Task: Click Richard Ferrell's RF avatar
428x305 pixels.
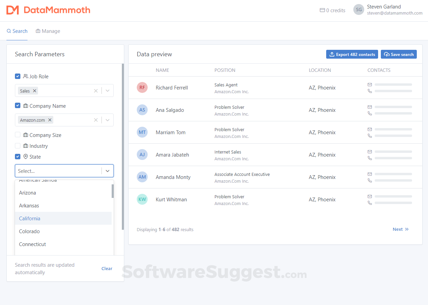Action: pyautogui.click(x=142, y=87)
